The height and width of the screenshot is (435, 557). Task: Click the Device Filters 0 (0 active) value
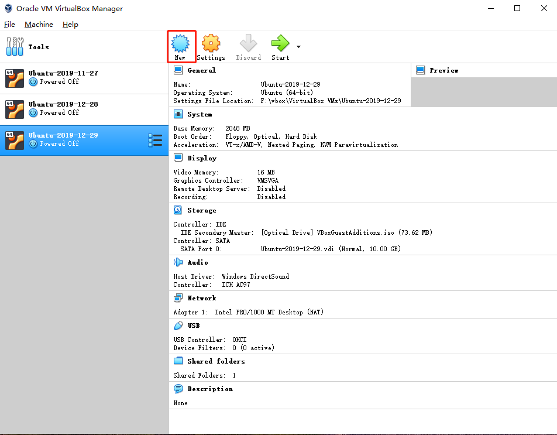pos(253,348)
